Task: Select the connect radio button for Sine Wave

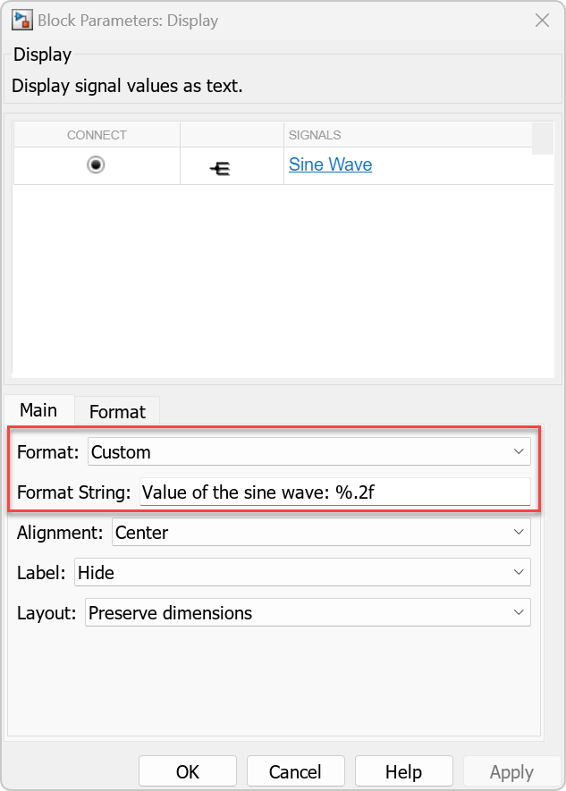Action: pyautogui.click(x=96, y=164)
